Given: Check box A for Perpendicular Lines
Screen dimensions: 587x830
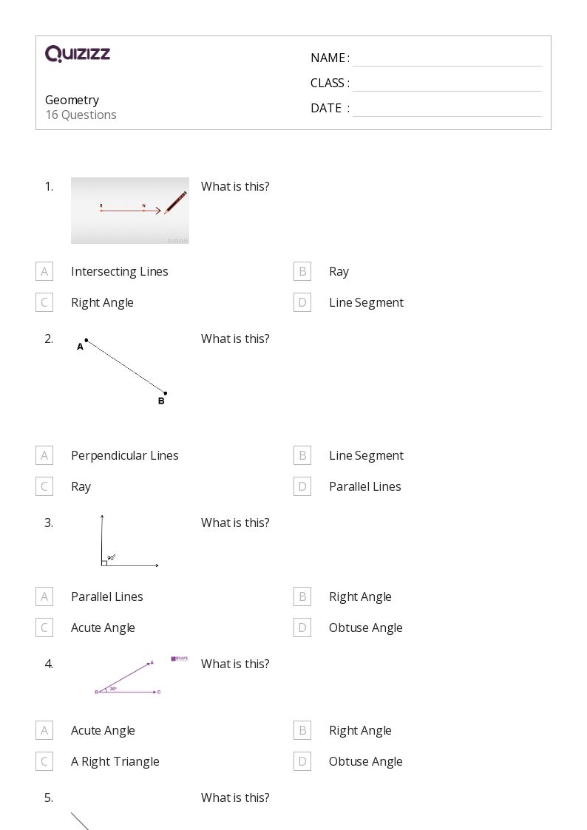Looking at the screenshot, I should click(44, 455).
